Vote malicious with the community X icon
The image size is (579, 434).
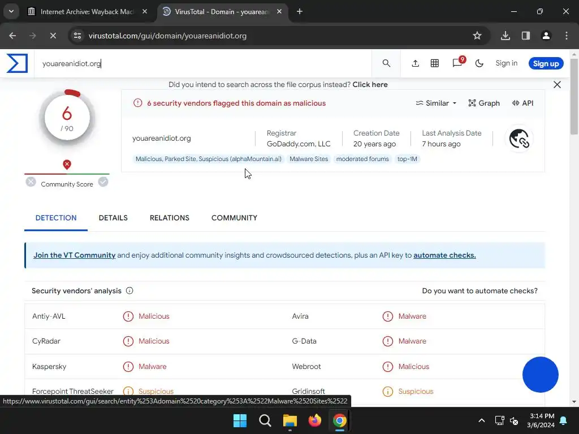click(31, 182)
